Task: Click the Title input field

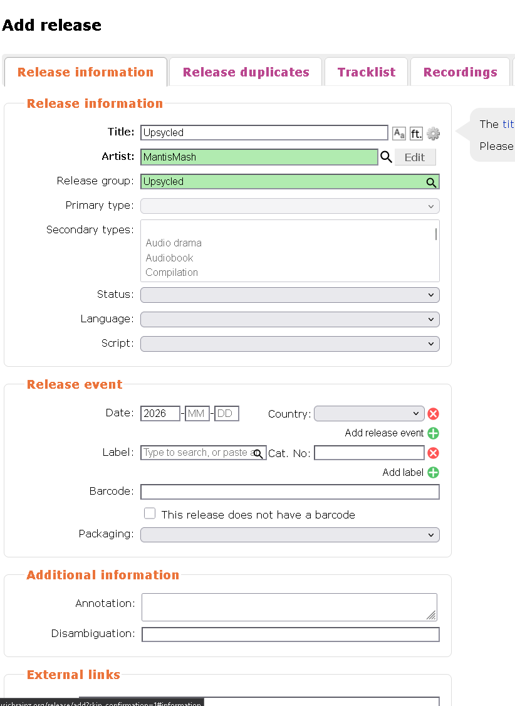Action: (x=264, y=132)
